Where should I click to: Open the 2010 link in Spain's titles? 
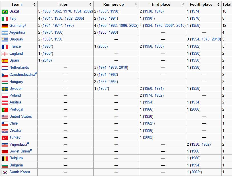47,60
